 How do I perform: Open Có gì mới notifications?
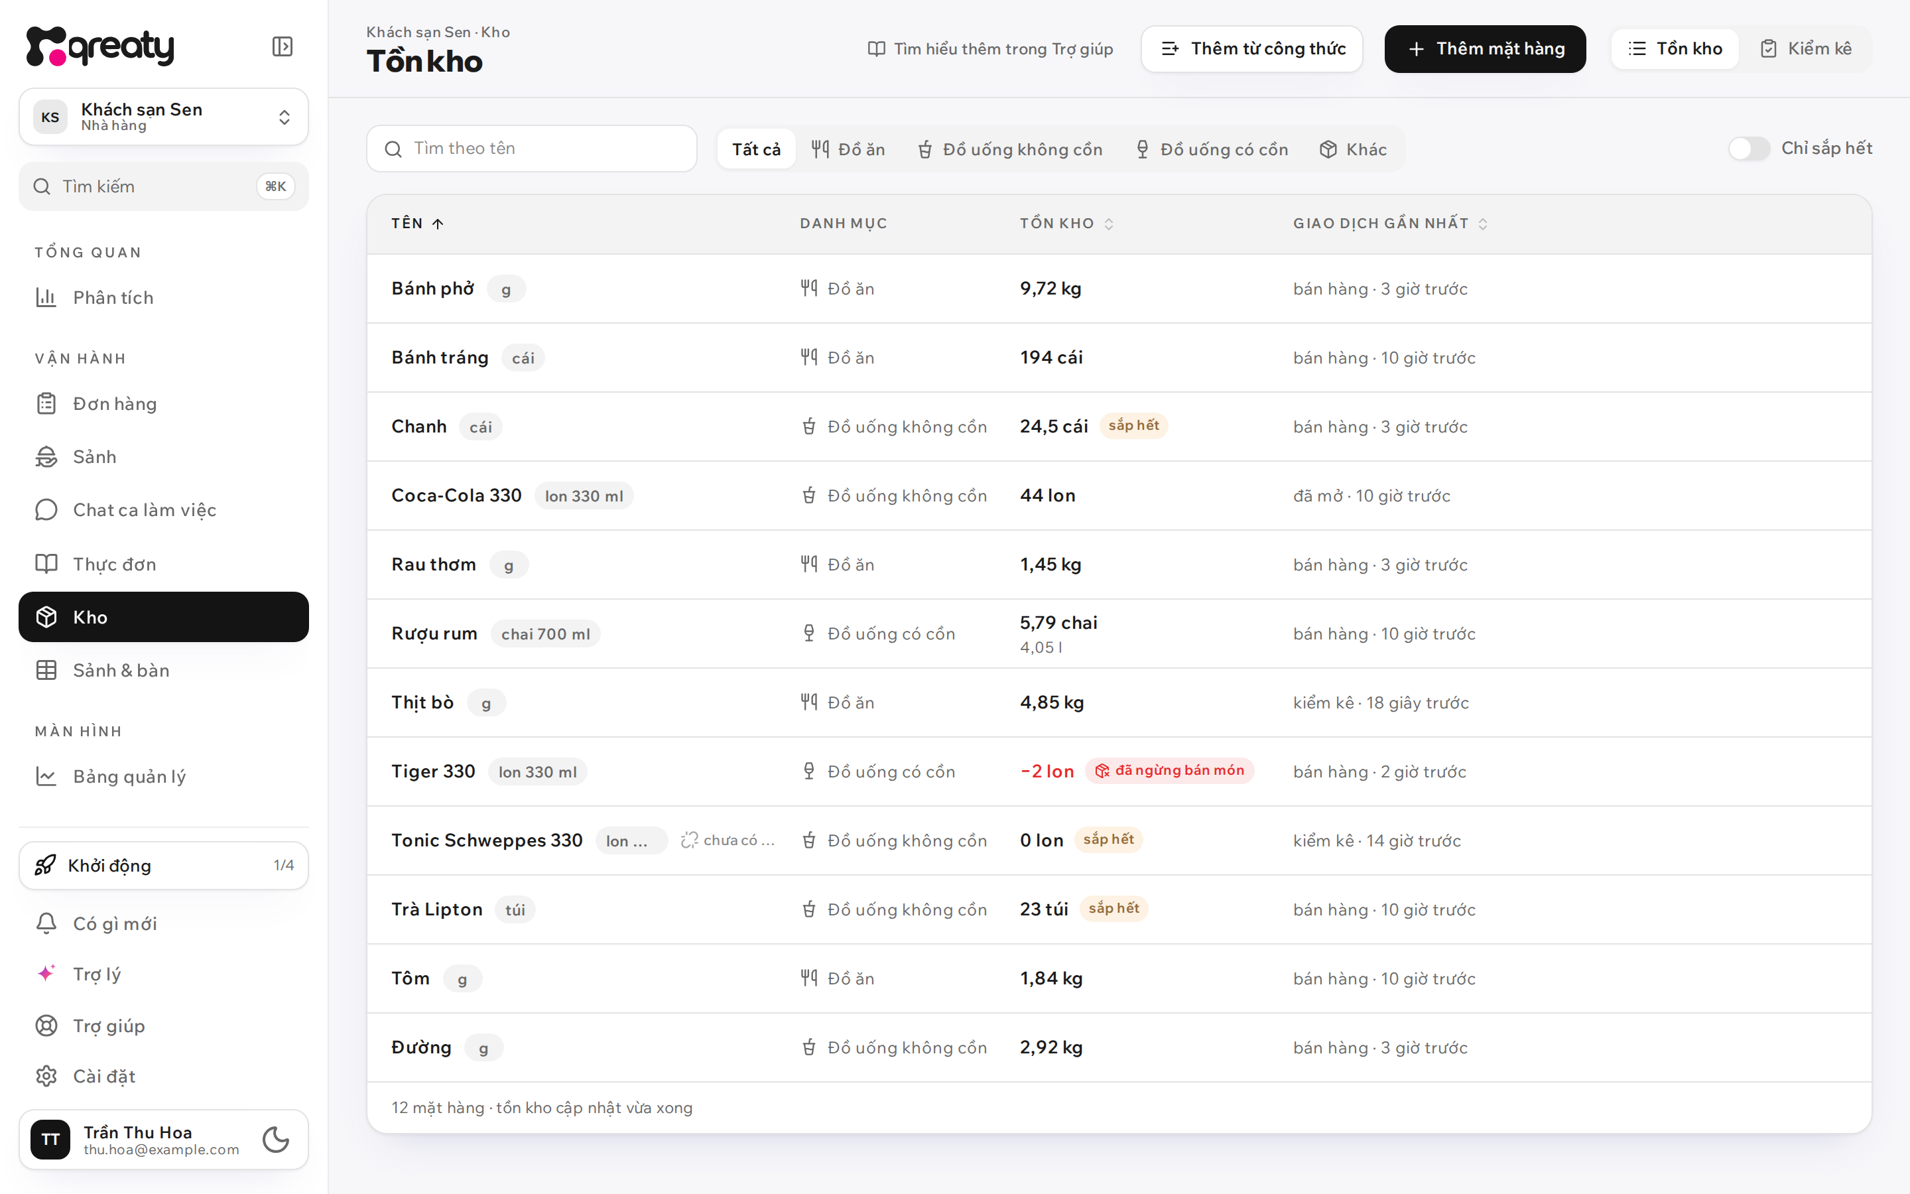tap(163, 923)
